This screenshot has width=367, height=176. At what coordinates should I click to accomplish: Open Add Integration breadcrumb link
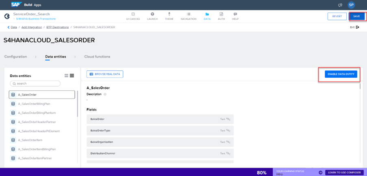point(32,27)
